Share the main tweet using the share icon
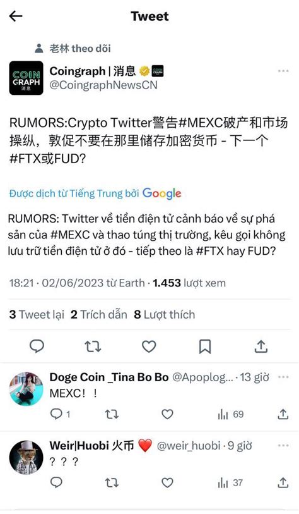299x514 pixels. [261, 346]
